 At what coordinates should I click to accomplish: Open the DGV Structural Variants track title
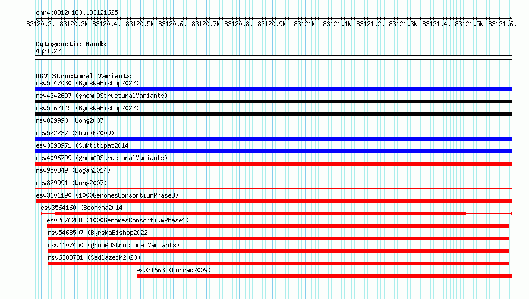pos(83,76)
